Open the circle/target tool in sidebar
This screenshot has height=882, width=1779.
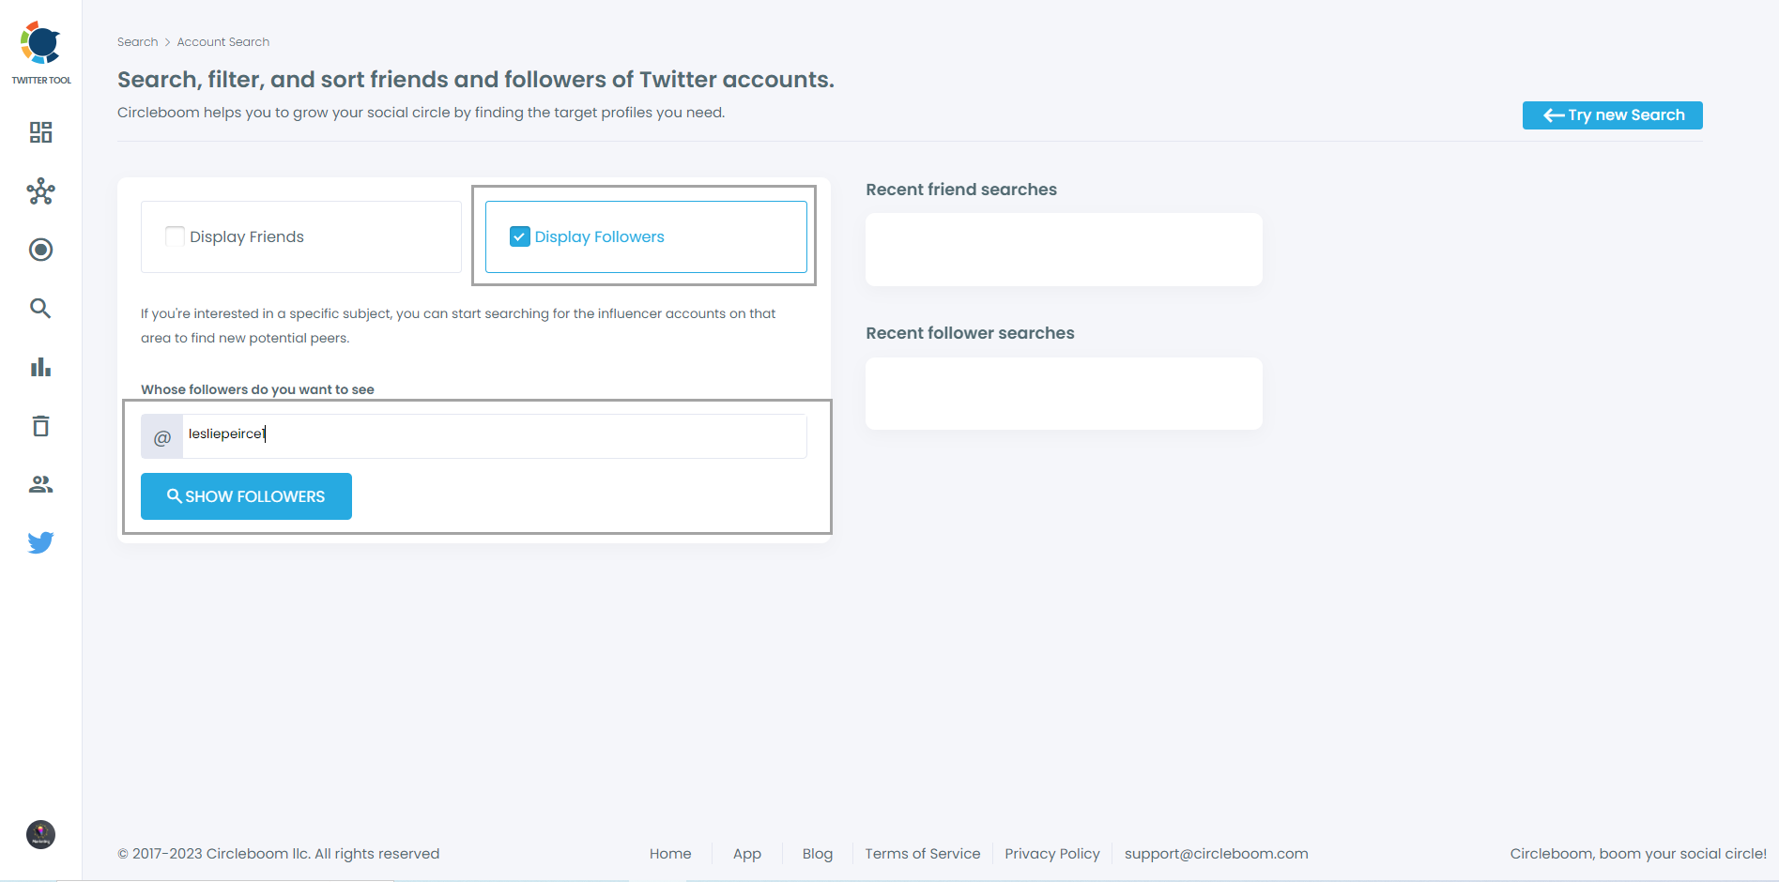tap(40, 250)
